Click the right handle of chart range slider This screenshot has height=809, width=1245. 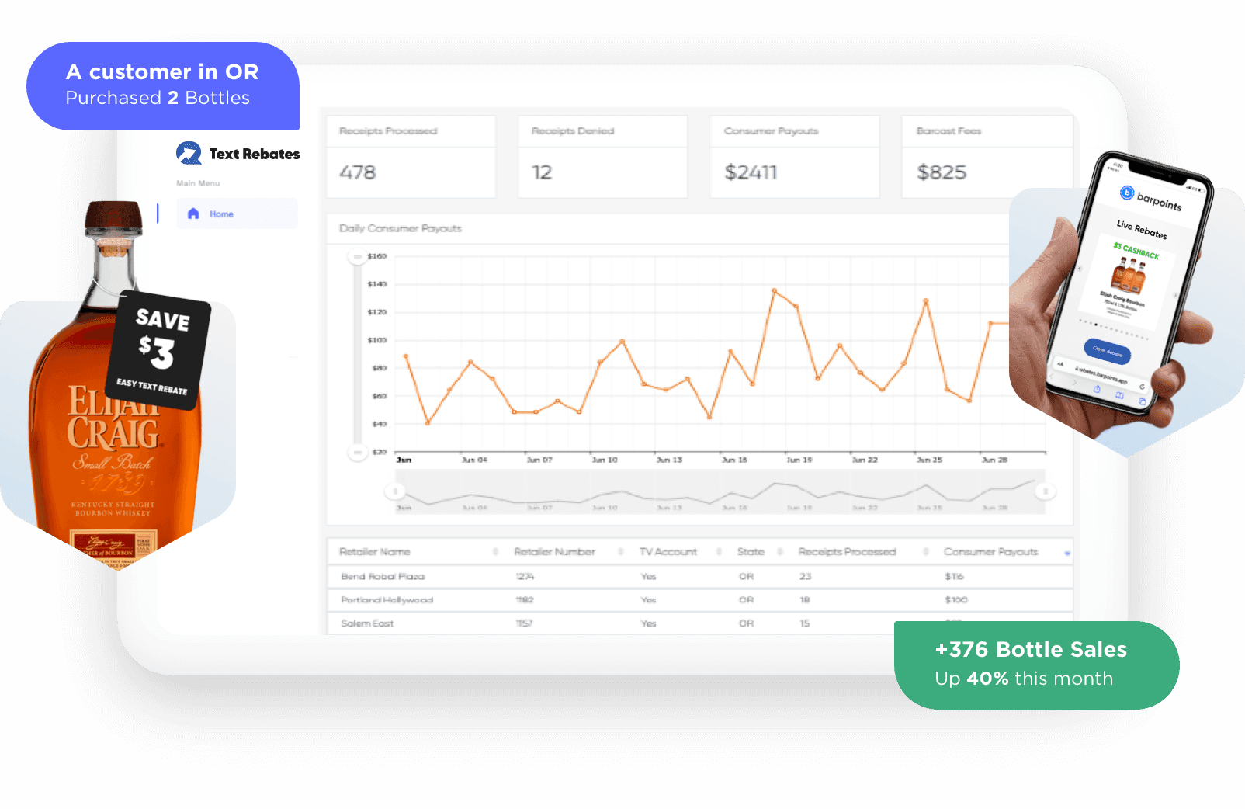point(1045,491)
